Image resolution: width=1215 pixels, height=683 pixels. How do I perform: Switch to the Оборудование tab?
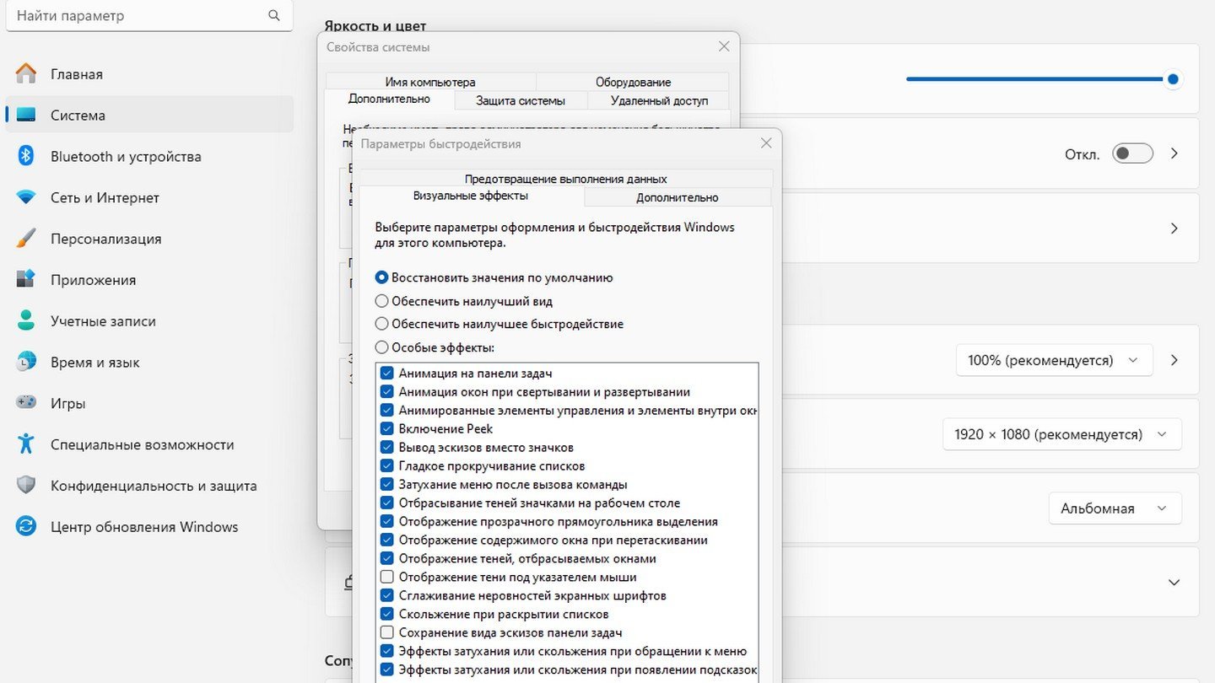tap(633, 82)
